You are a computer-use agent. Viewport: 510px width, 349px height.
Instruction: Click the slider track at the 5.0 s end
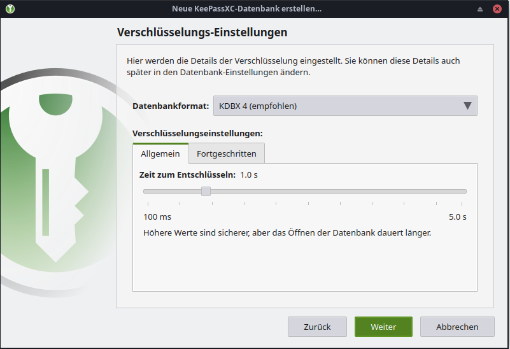[x=465, y=191]
